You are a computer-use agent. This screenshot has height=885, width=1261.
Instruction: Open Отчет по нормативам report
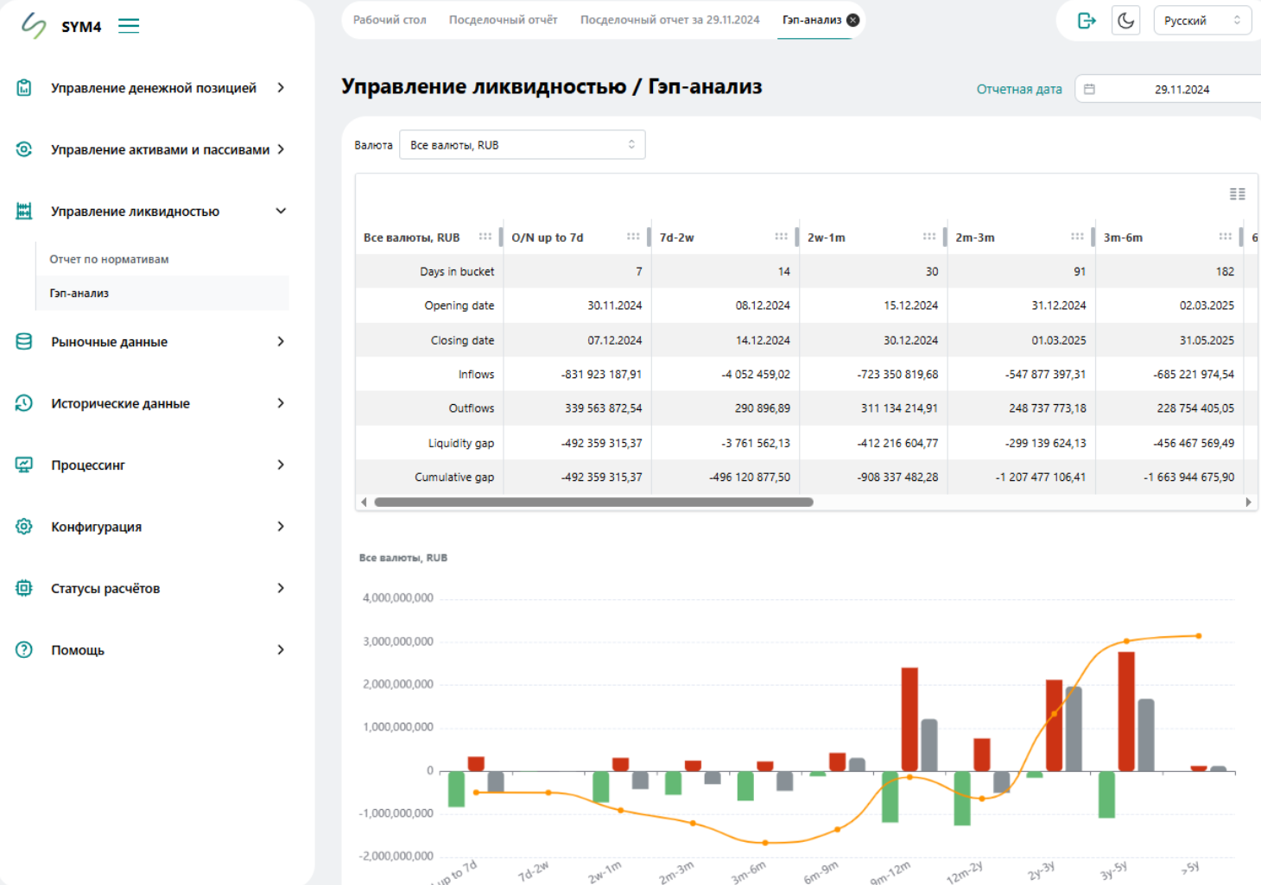pos(109,259)
